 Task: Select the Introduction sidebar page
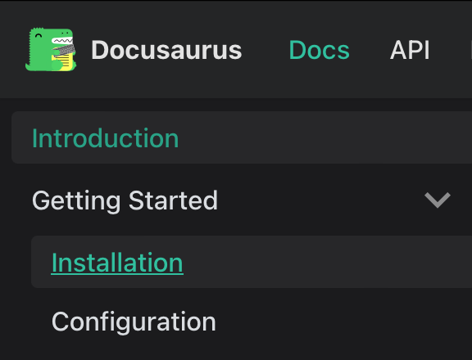pyautogui.click(x=242, y=137)
